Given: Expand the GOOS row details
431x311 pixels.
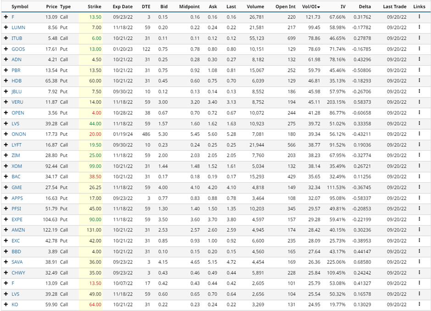Looking at the screenshot, I should click(x=6, y=49).
